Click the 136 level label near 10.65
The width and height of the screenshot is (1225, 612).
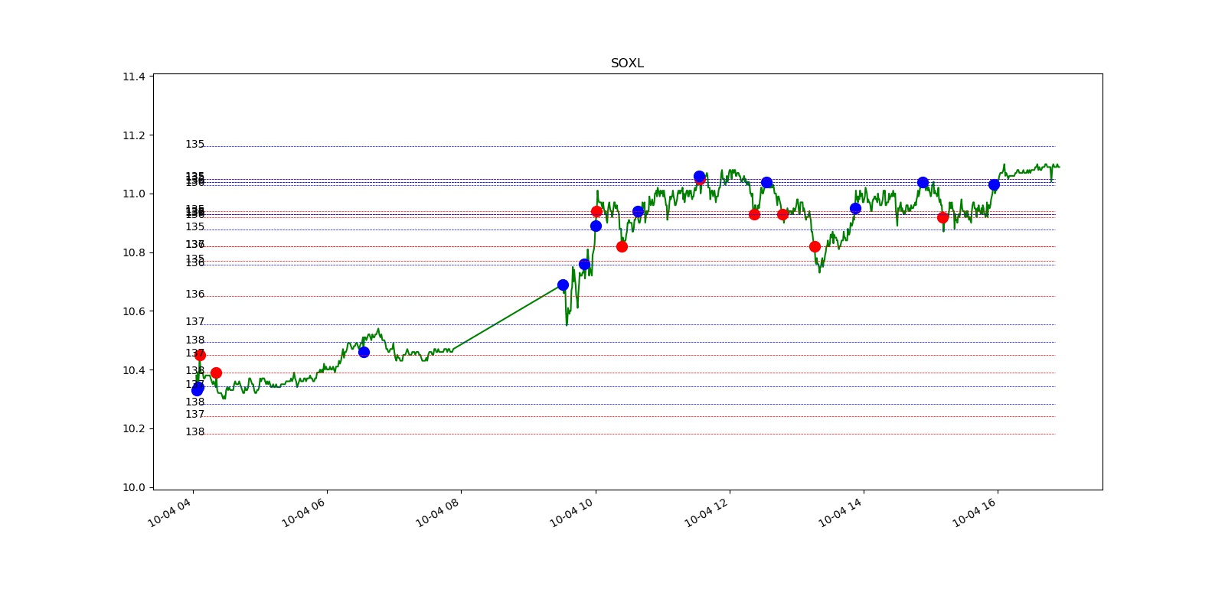pyautogui.click(x=195, y=294)
